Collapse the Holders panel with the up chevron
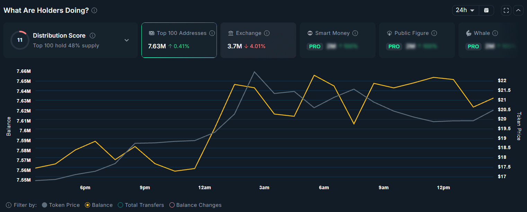Viewport: 527px width, 212px height. click(518, 10)
